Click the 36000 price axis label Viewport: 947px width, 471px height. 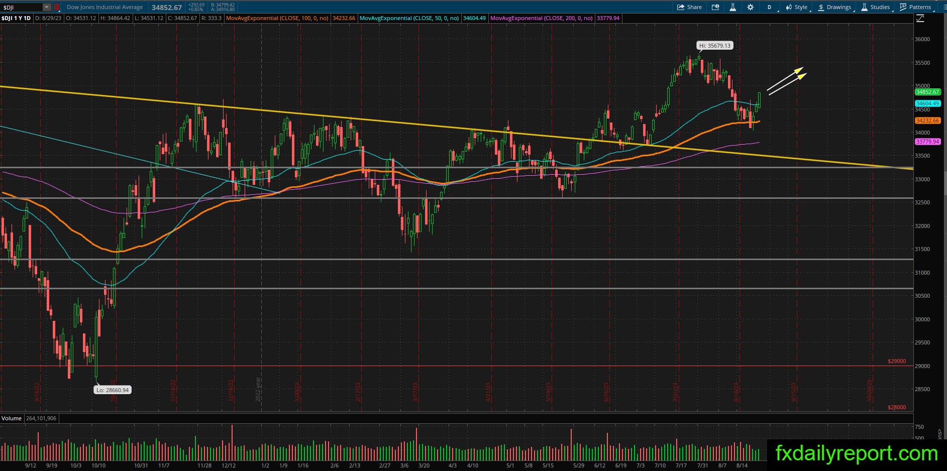(x=922, y=39)
